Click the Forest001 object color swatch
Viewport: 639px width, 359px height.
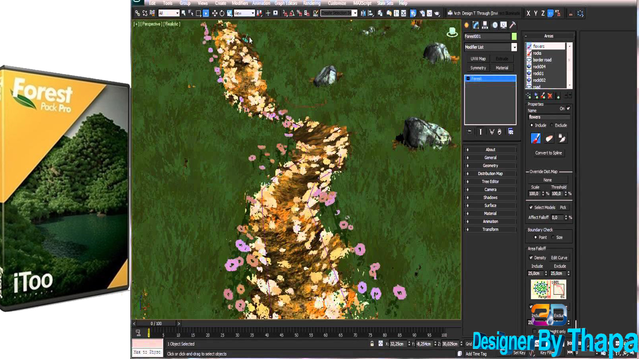pyautogui.click(x=514, y=36)
